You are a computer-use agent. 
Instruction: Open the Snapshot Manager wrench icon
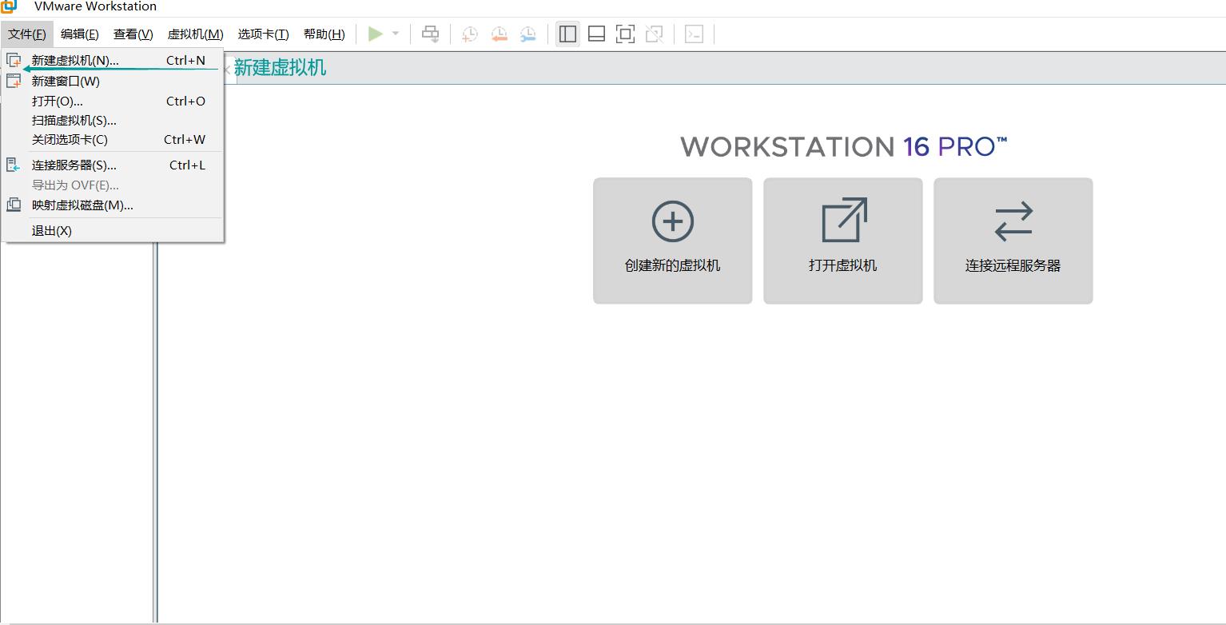(527, 34)
